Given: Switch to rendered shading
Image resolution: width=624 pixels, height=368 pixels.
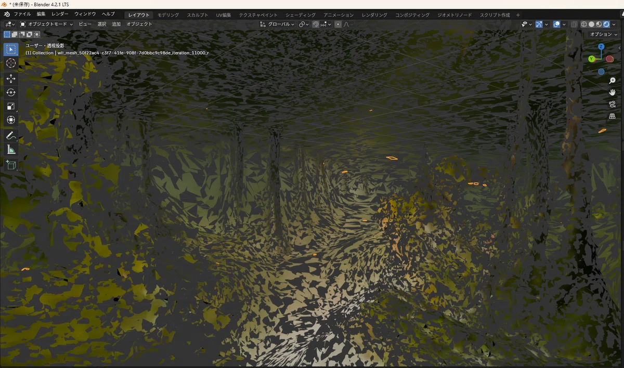Looking at the screenshot, I should click(606, 24).
